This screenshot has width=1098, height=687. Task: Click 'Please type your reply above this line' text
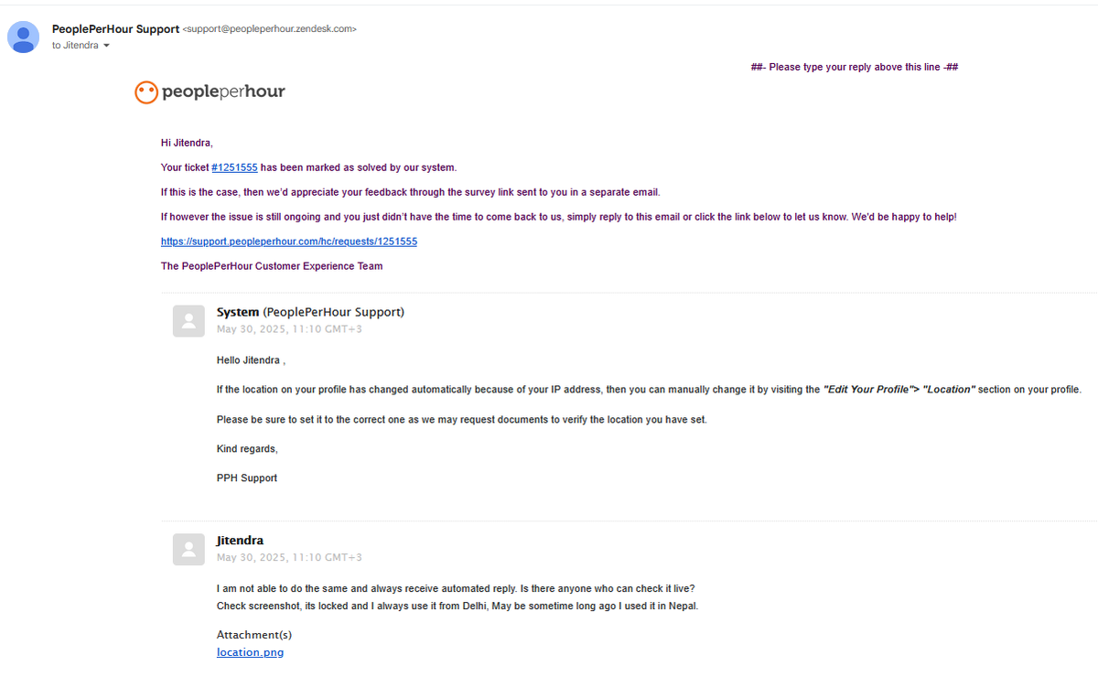click(854, 68)
